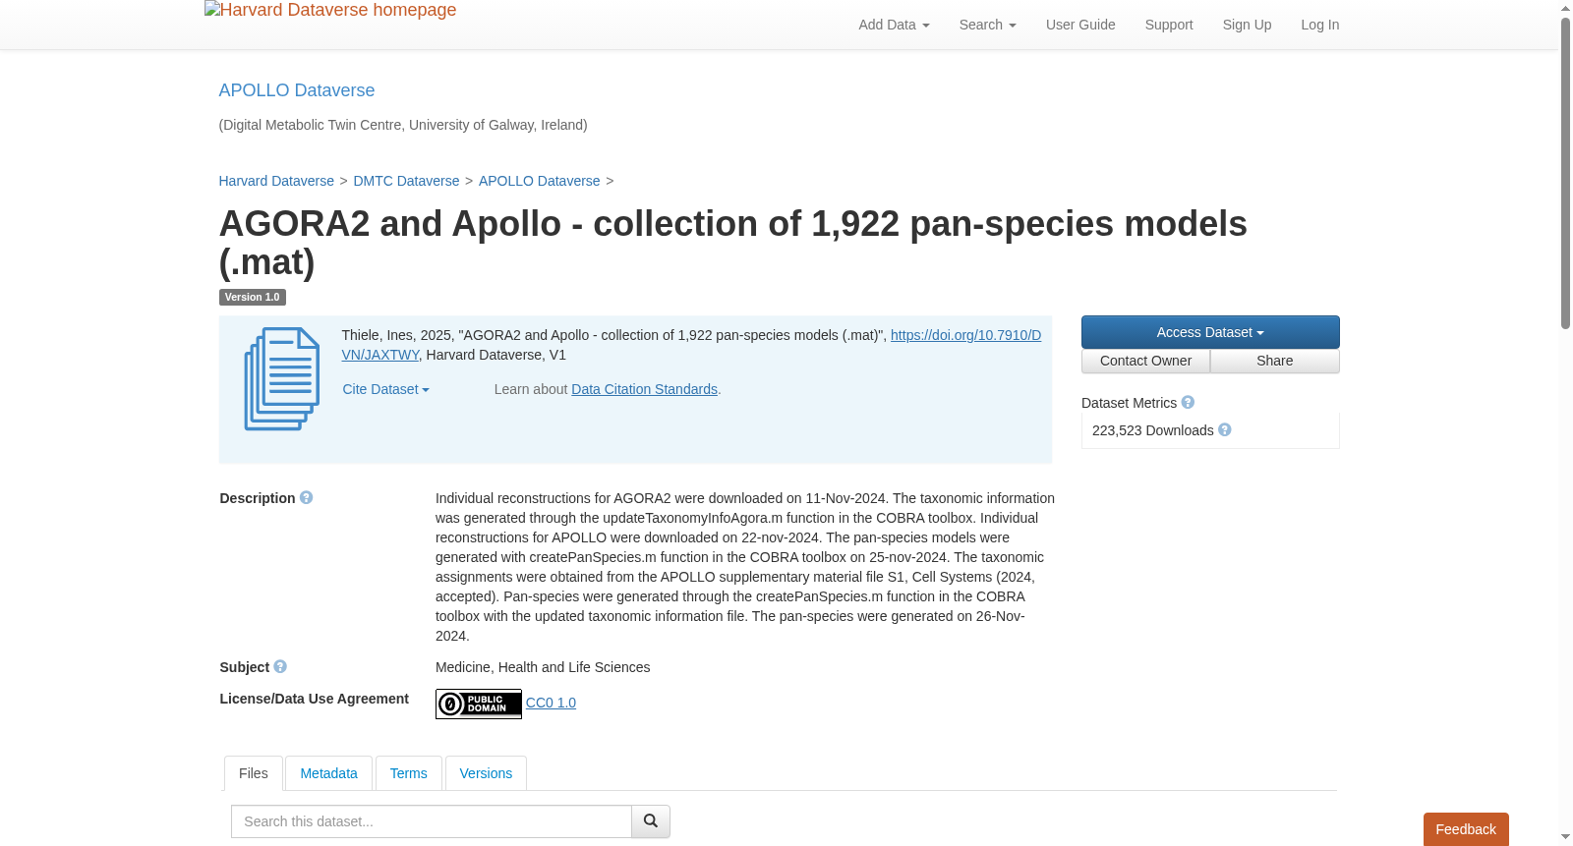Click the page vertical scrollbar thumb

coord(1565,172)
